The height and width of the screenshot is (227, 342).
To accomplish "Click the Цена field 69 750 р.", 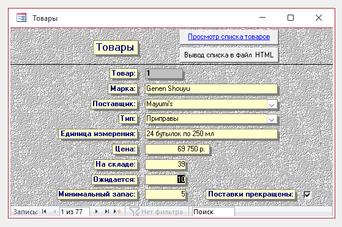I will [x=177, y=149].
